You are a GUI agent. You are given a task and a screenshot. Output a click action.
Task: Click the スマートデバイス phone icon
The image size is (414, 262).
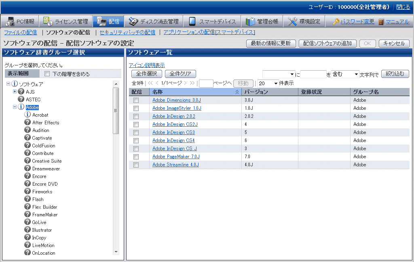tap(192, 21)
